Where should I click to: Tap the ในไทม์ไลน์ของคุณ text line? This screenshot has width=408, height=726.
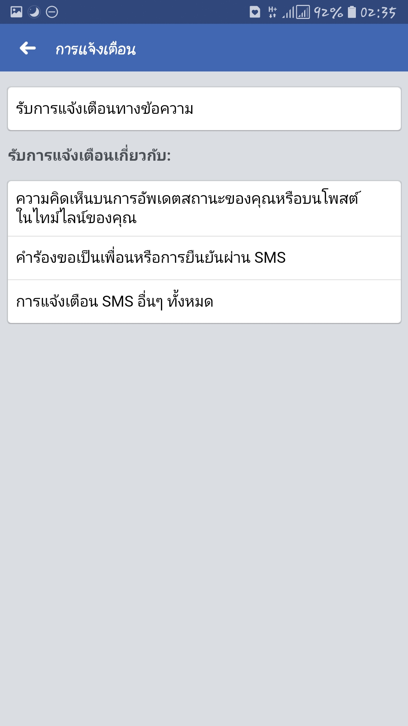[x=76, y=218]
